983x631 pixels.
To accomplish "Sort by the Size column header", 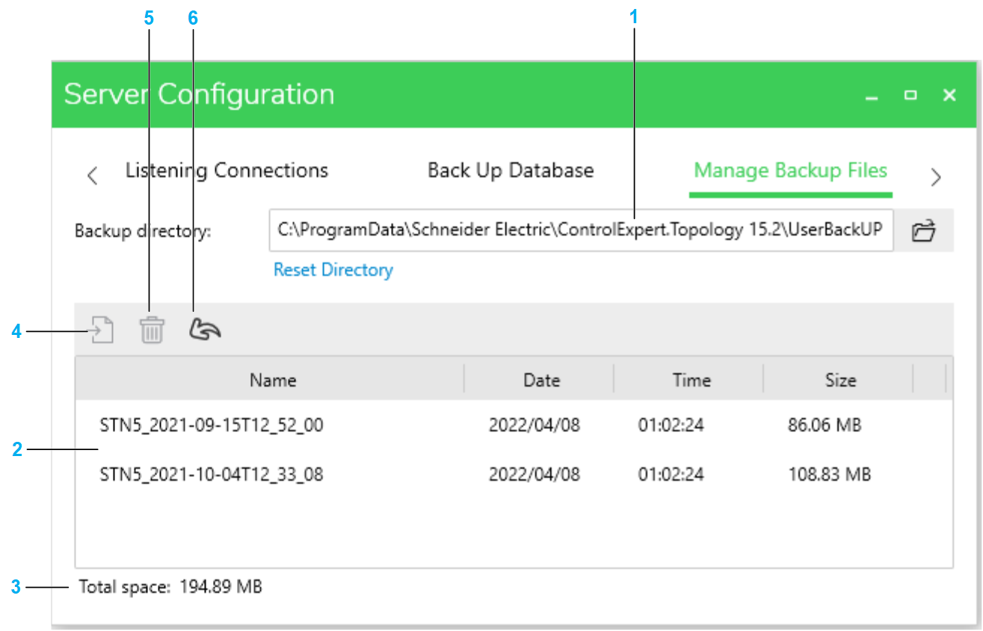I will pyautogui.click(x=840, y=381).
